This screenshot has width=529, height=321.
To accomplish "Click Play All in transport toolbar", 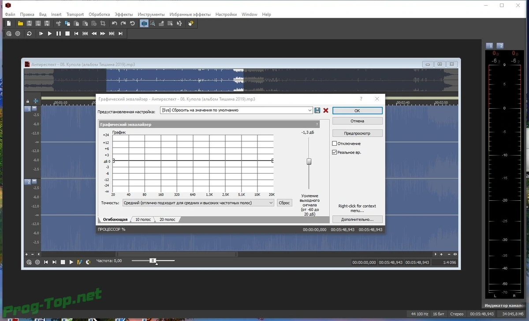I will [x=41, y=33].
